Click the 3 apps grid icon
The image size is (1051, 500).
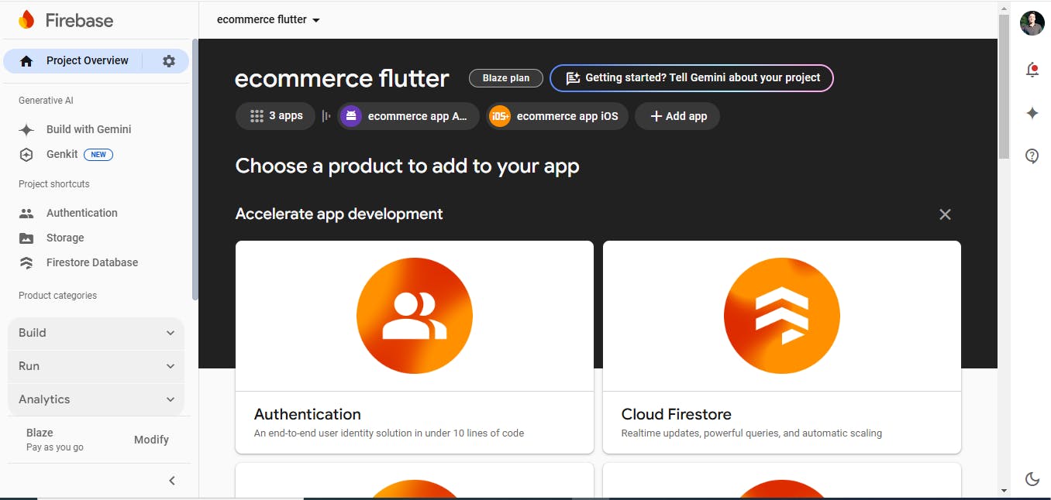pyautogui.click(x=257, y=116)
